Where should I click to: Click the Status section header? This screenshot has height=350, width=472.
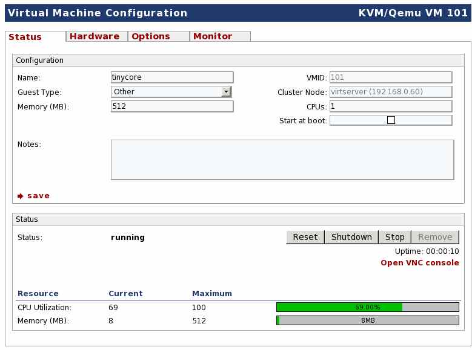(238, 219)
